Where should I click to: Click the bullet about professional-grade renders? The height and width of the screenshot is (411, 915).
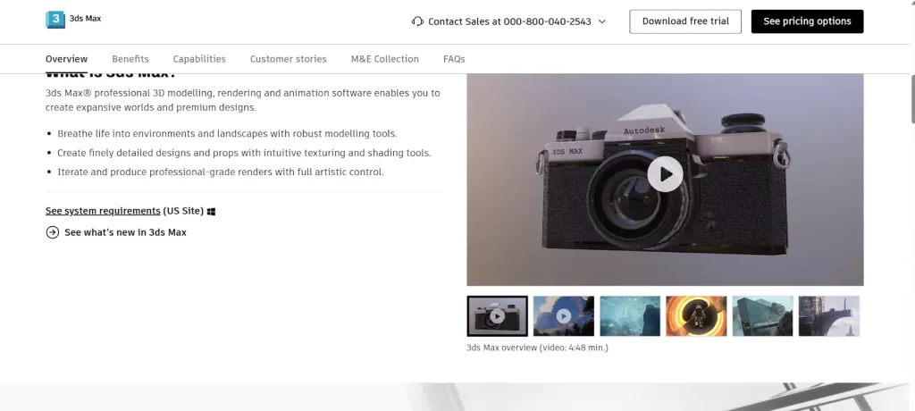(x=221, y=172)
